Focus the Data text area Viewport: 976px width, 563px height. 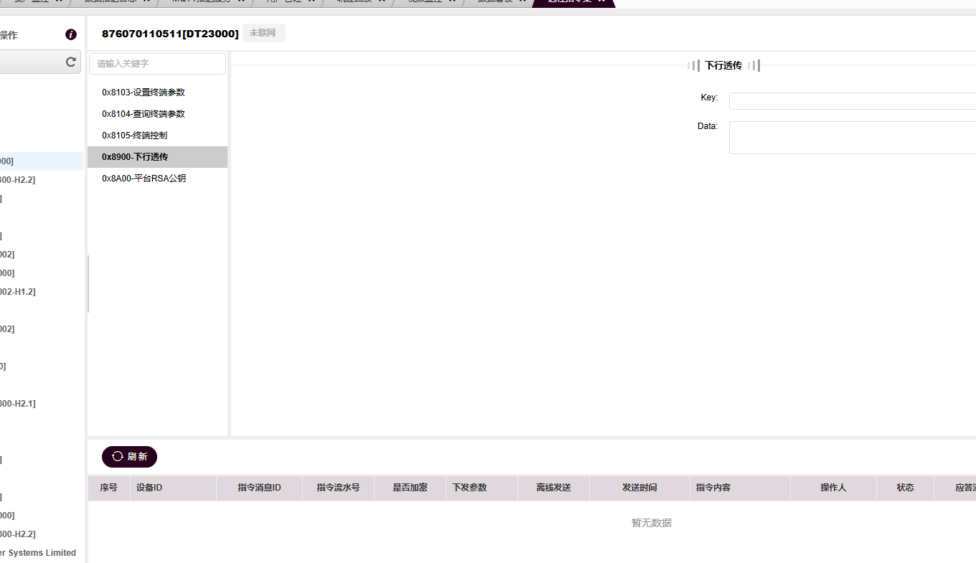point(852,138)
